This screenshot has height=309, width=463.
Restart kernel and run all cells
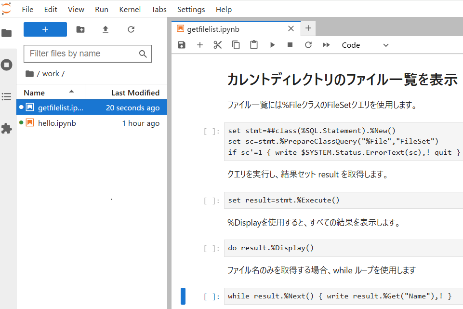tap(326, 45)
